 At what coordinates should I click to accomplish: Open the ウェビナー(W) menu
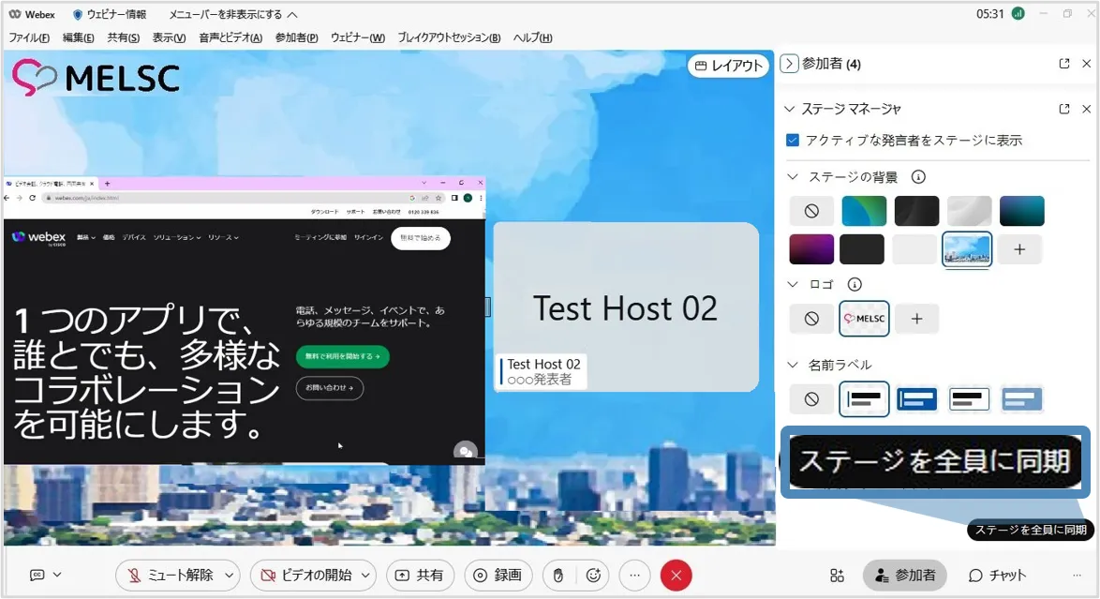click(x=357, y=37)
